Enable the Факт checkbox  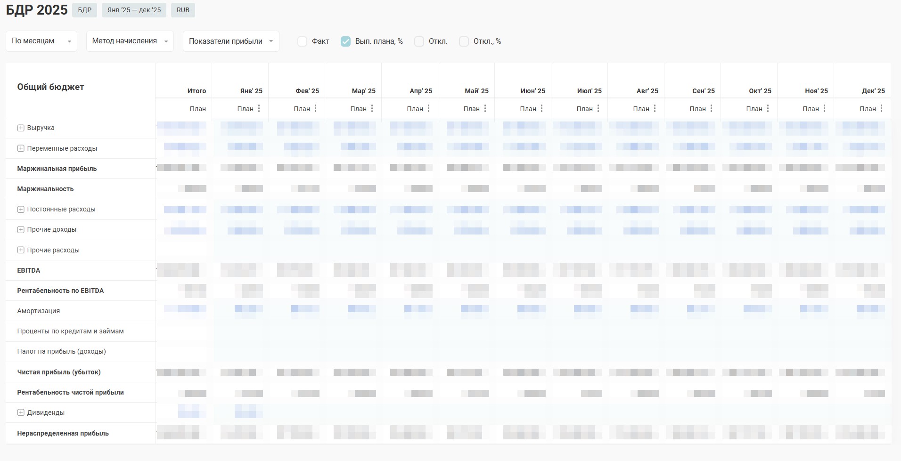click(x=303, y=41)
